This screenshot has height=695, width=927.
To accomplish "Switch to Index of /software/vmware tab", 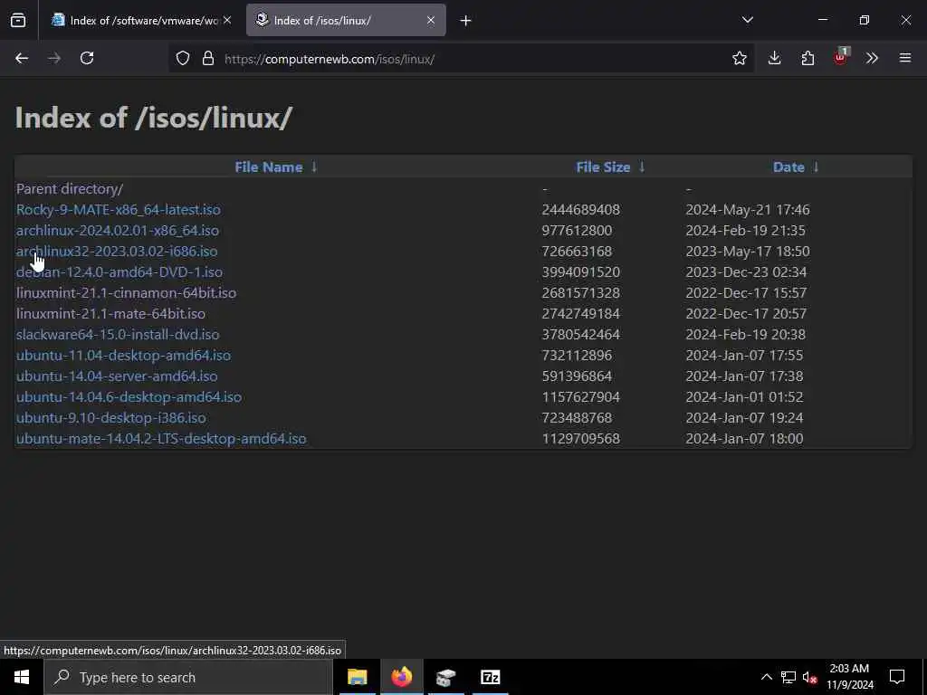I will pyautogui.click(x=139, y=20).
